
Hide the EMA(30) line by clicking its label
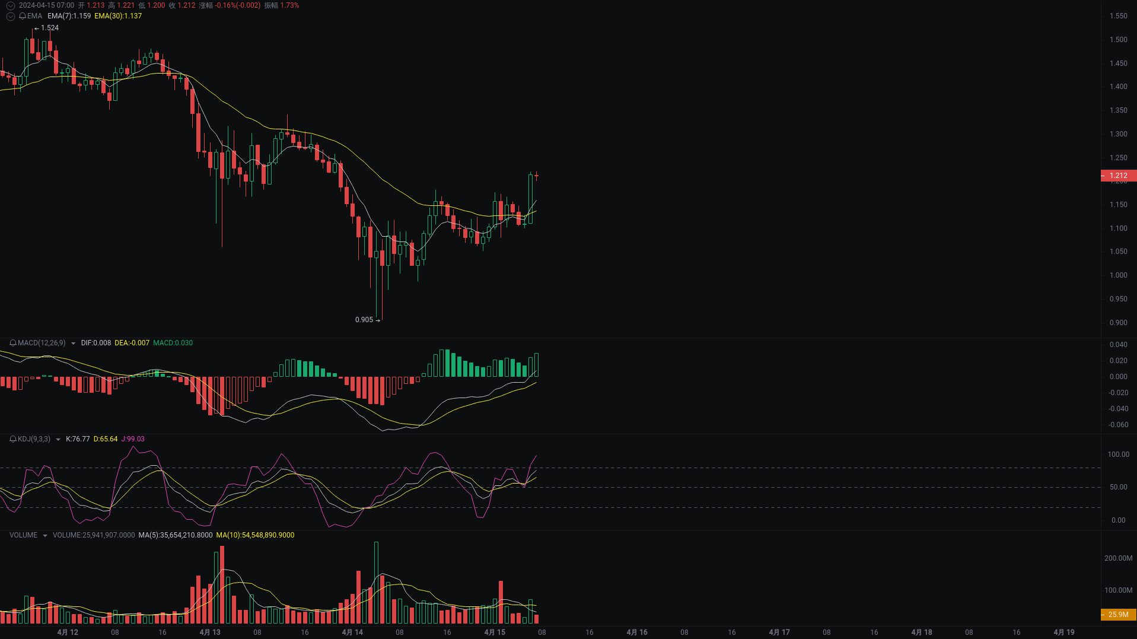coord(117,16)
